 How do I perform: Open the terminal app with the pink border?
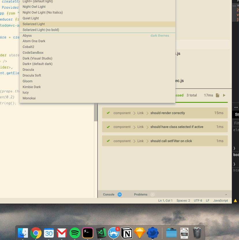[x=88, y=233]
